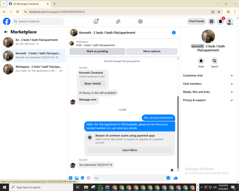This screenshot has width=239, height=191.
Task: Click Kenneth's large profile photo in sidebar
Action: (x=208, y=36)
